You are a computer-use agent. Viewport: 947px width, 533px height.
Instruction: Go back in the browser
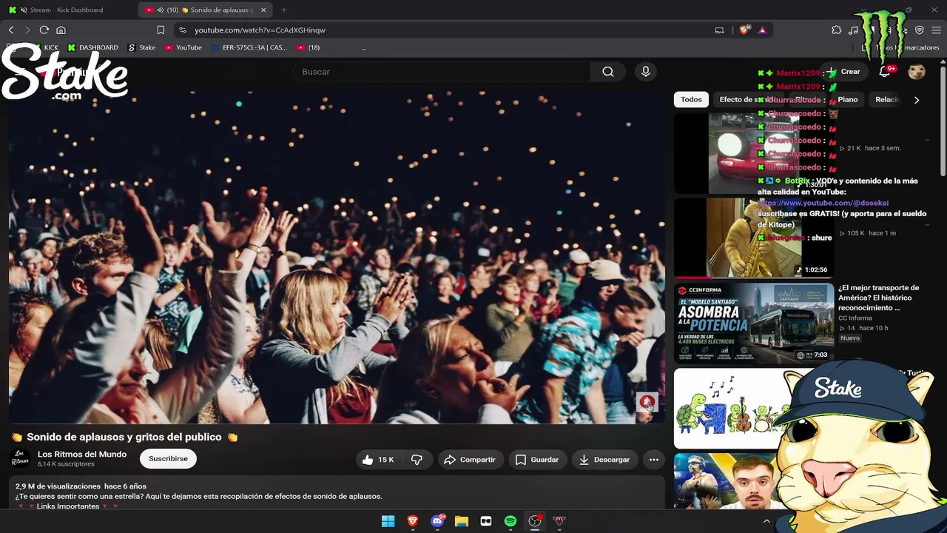[x=11, y=30]
